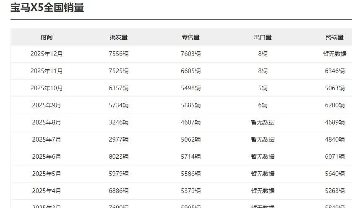The image size is (352, 208).
Task: Select wholesale value 2977辆
Action: point(119,140)
